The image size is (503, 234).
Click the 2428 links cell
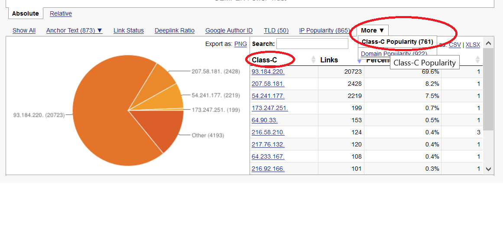pyautogui.click(x=341, y=84)
